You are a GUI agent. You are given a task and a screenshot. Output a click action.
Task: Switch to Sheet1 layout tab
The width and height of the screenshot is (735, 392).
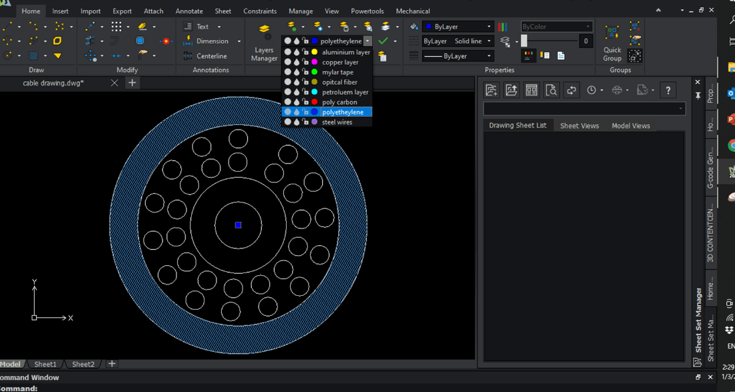45,365
